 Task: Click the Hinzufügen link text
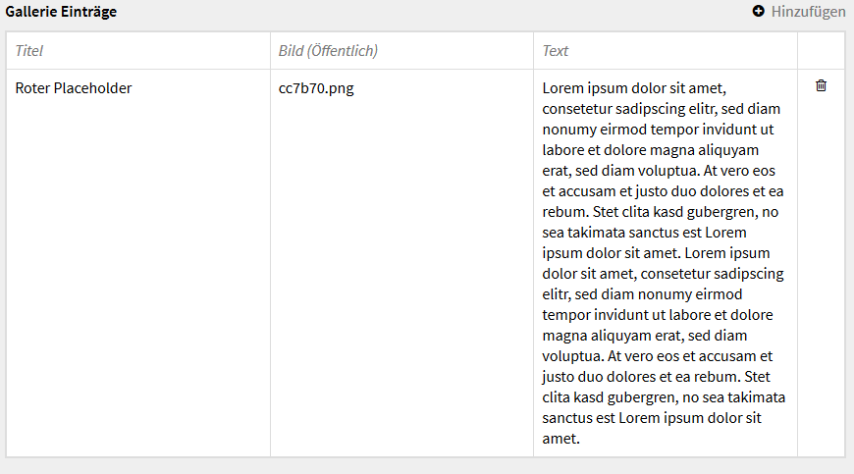tap(808, 12)
